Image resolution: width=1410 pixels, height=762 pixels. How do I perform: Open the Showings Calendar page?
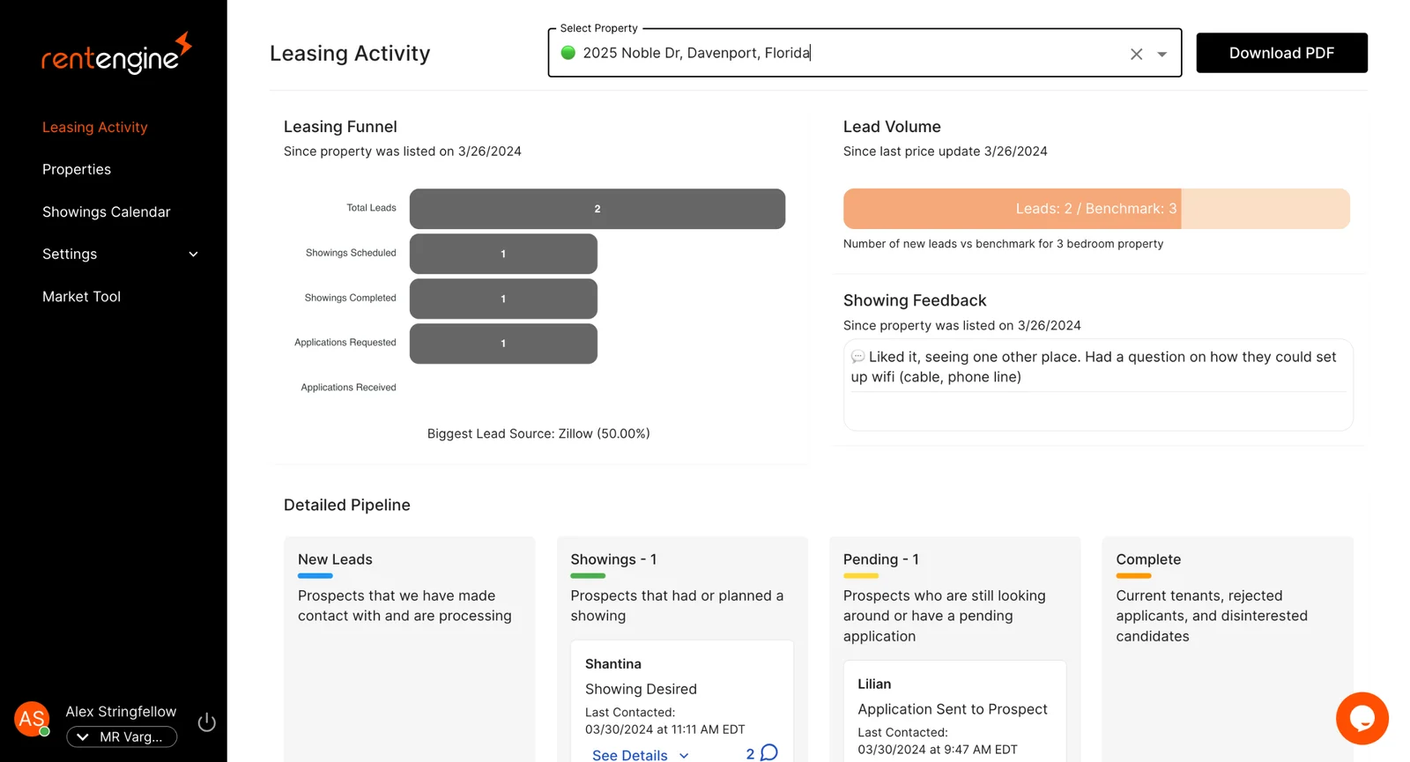coord(107,211)
